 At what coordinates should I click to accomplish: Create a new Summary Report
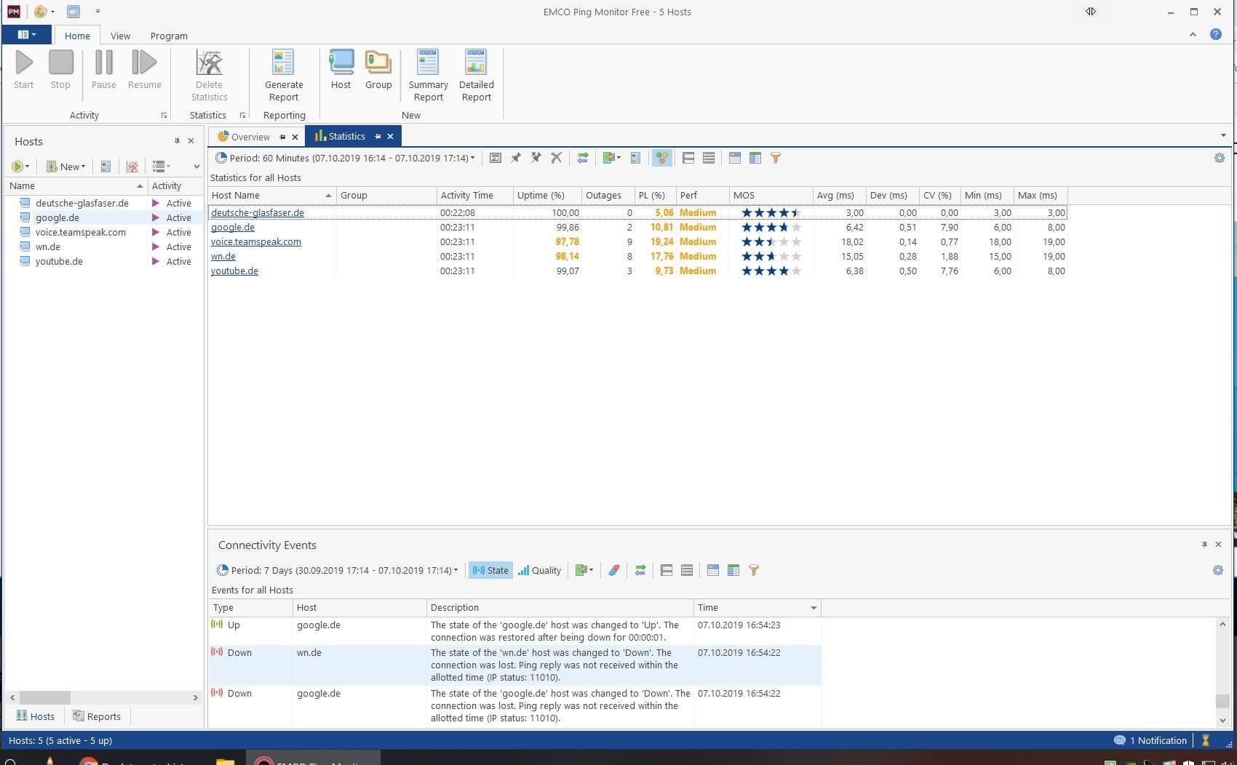pos(428,76)
